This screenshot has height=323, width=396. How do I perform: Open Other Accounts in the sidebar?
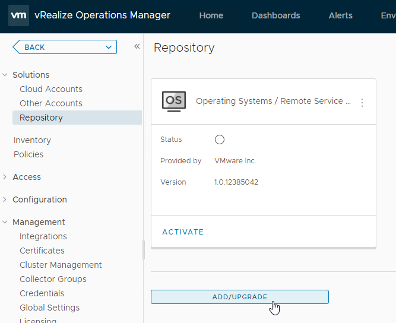(x=51, y=103)
